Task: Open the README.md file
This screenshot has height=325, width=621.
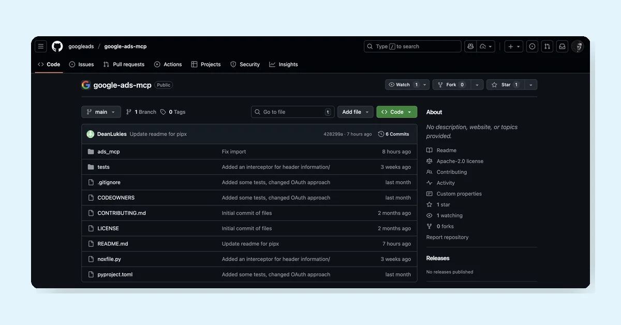Action: [x=113, y=244]
